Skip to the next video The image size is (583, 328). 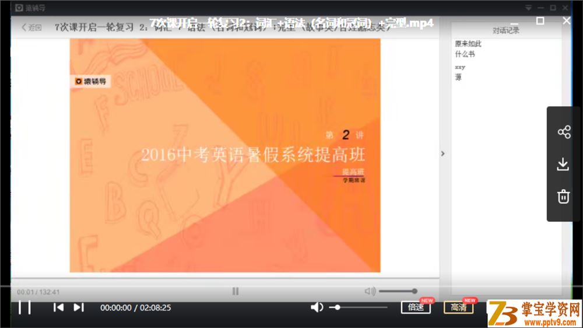[x=79, y=308]
